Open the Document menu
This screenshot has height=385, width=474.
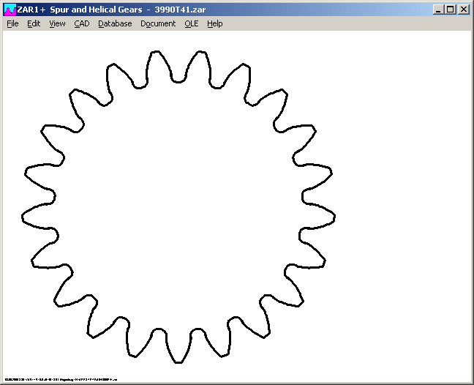tap(158, 23)
